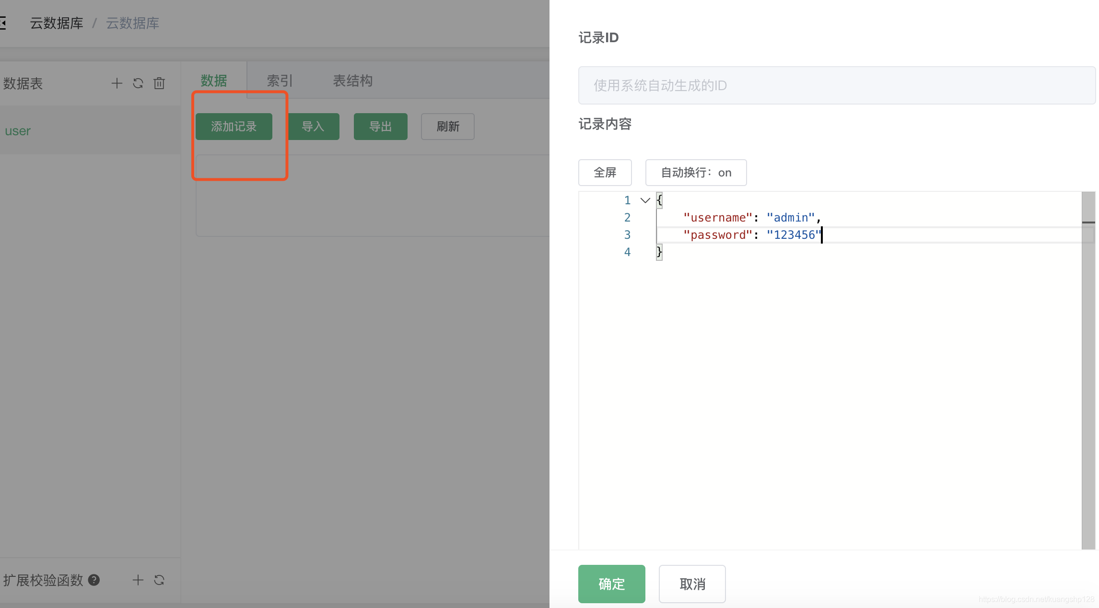
Task: Switch to the 索引 tab
Action: 280,81
